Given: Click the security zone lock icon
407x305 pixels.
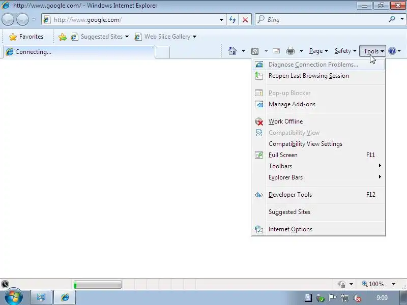Looking at the screenshot, I should pyautogui.click(x=341, y=284).
